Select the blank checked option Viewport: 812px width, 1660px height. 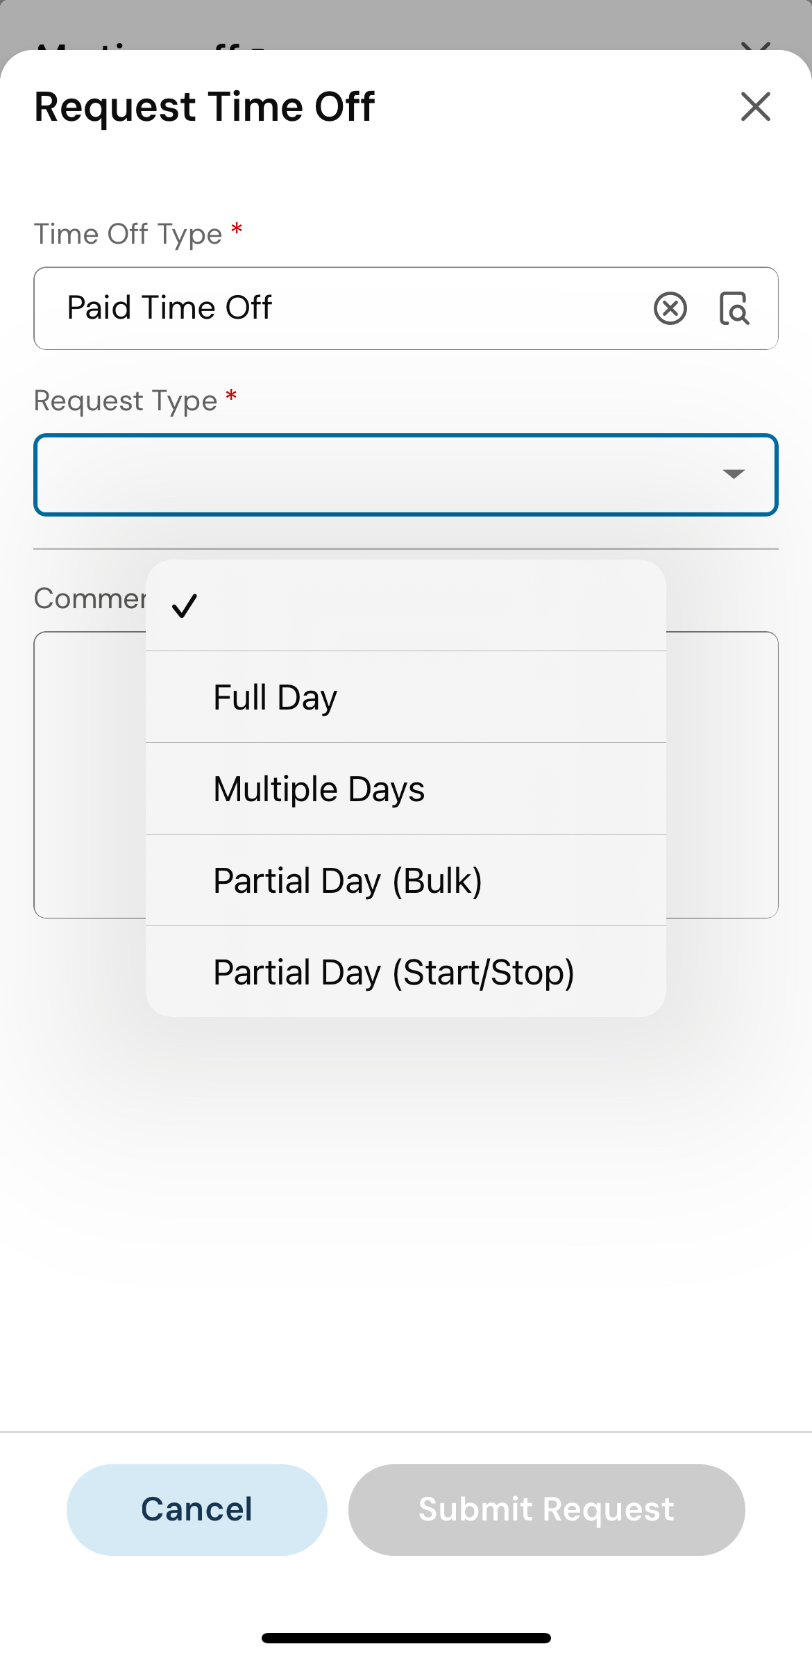tap(405, 605)
